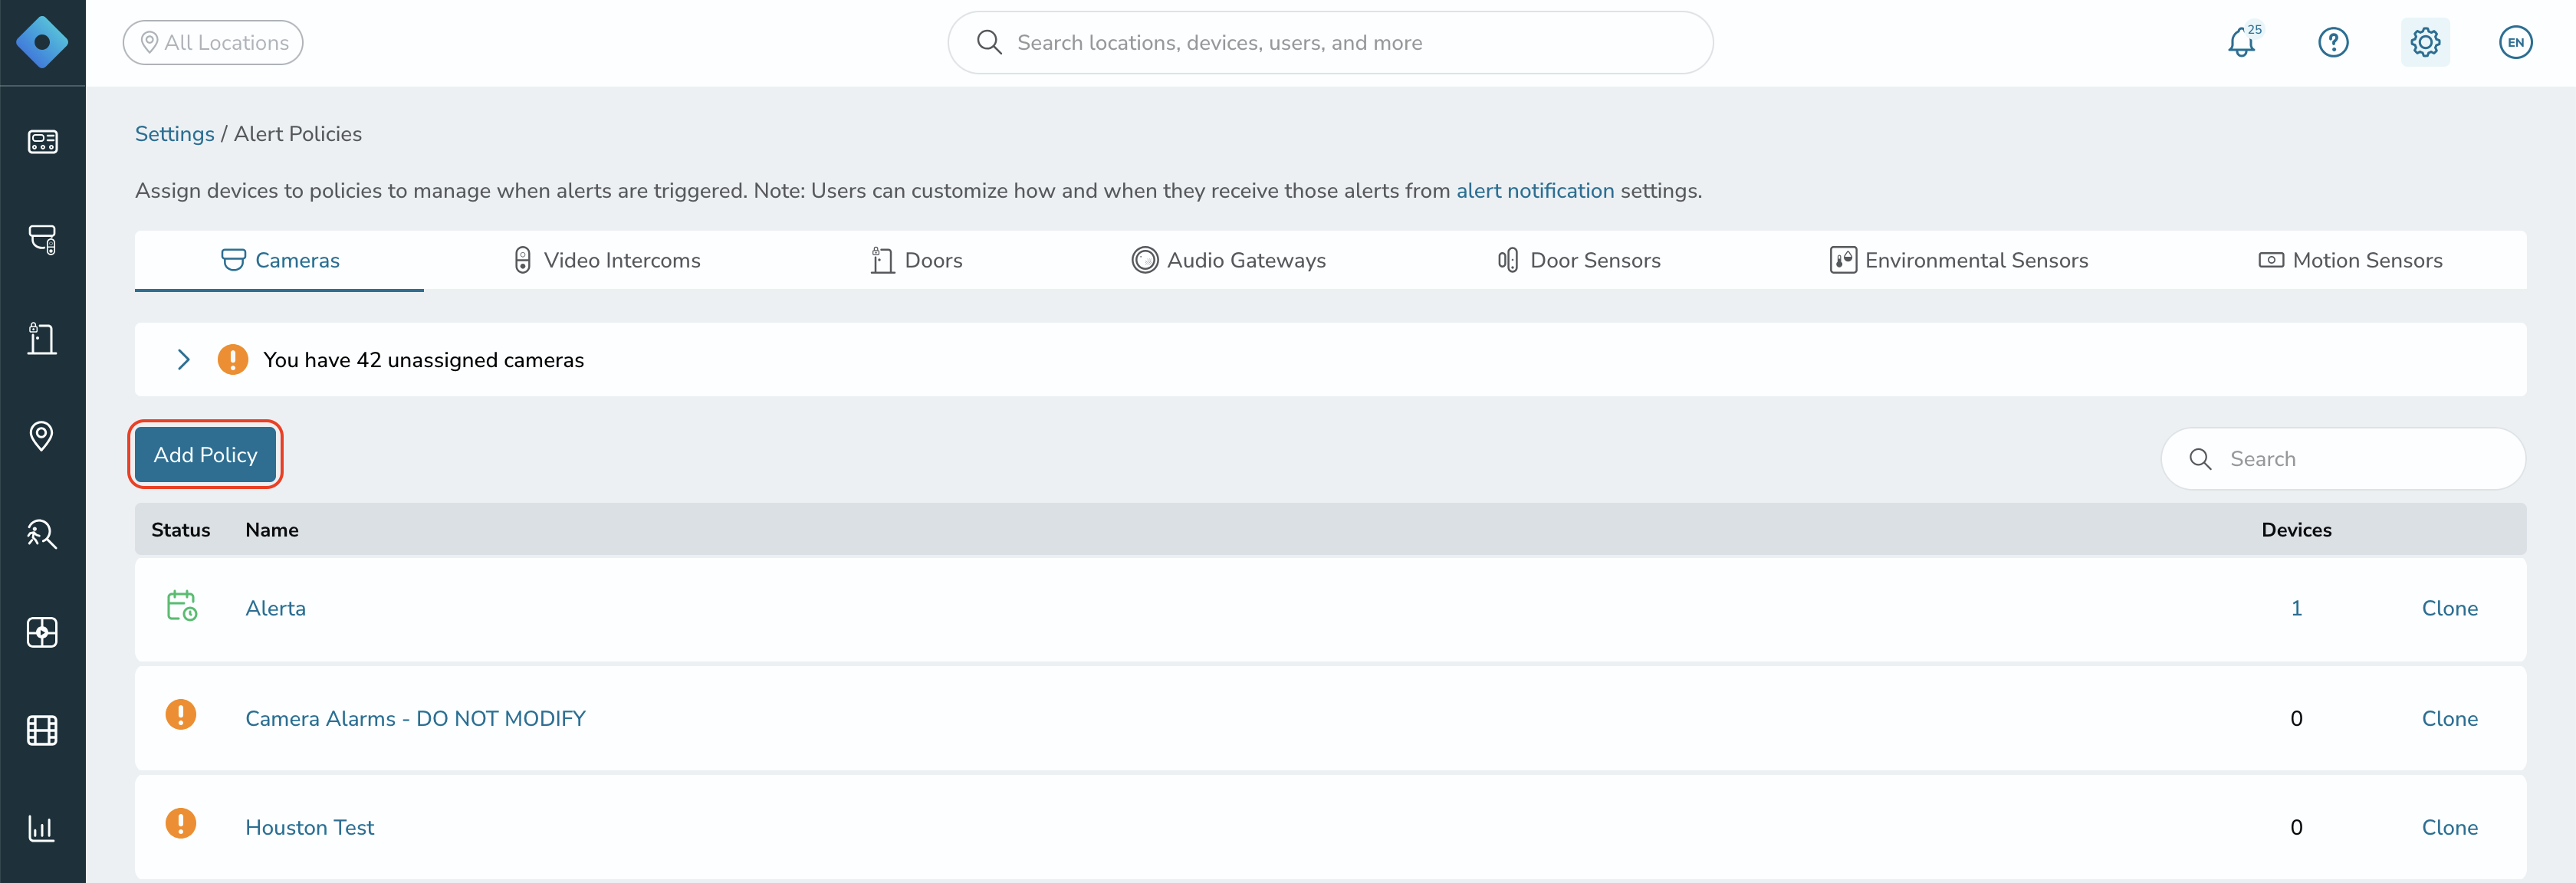Open the people search icon in sidebar
The image size is (2576, 883).
42,534
